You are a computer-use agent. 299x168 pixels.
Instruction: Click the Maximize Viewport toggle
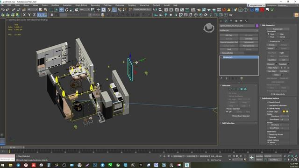[x=296, y=160]
